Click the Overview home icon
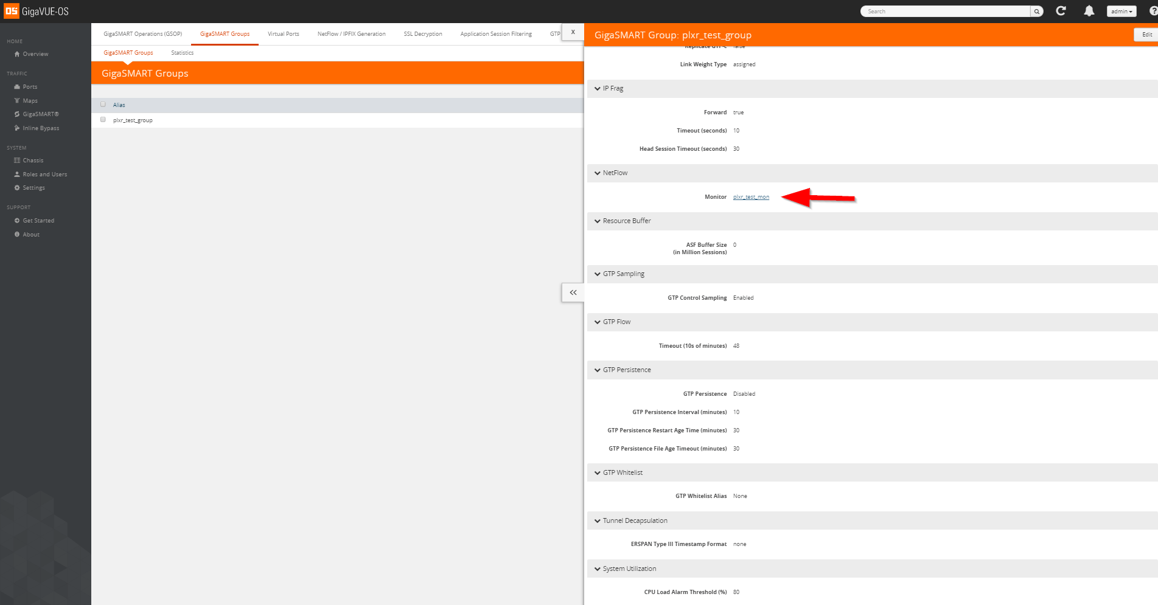Viewport: 1158px width, 605px height. pos(17,54)
